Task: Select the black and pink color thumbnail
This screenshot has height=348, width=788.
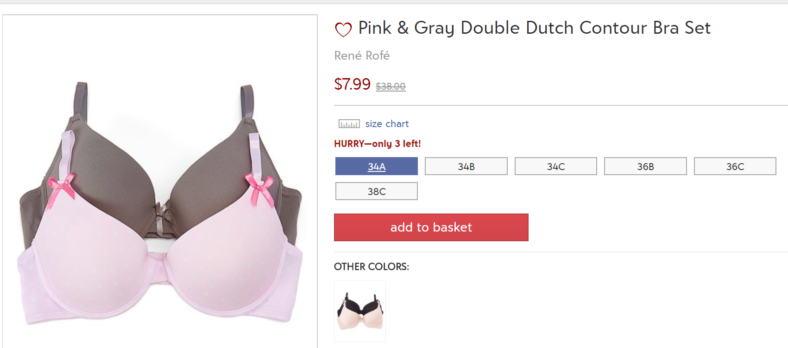Action: click(x=360, y=311)
